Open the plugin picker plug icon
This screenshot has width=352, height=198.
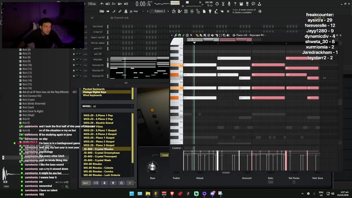coord(210,11)
